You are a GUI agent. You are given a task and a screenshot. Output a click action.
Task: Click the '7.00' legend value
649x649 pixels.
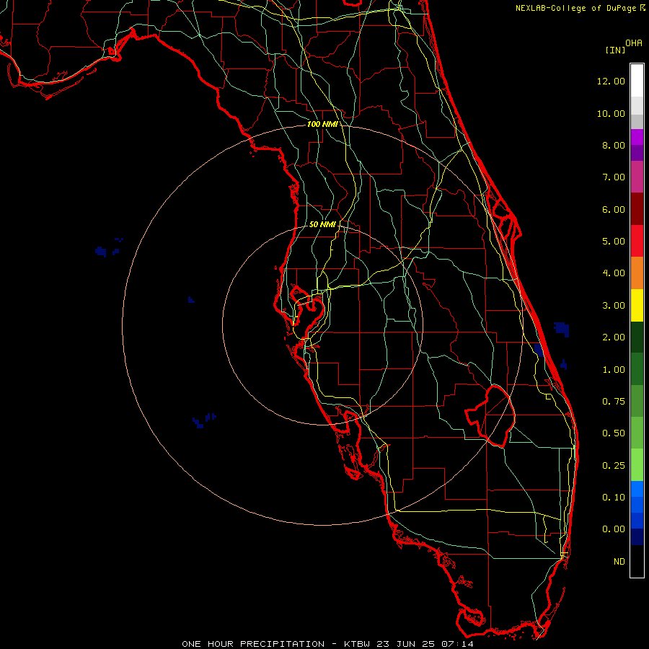point(614,177)
